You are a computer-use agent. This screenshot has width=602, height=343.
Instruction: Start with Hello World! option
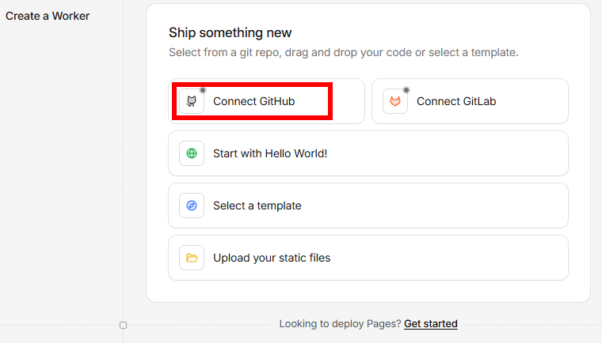[270, 153]
